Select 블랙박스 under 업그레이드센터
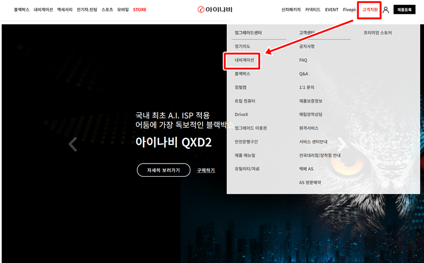The height and width of the screenshot is (263, 424). [x=242, y=74]
